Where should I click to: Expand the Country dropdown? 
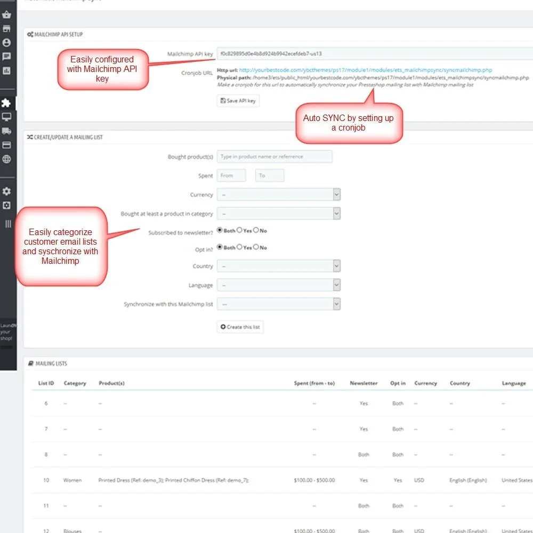pyautogui.click(x=278, y=266)
